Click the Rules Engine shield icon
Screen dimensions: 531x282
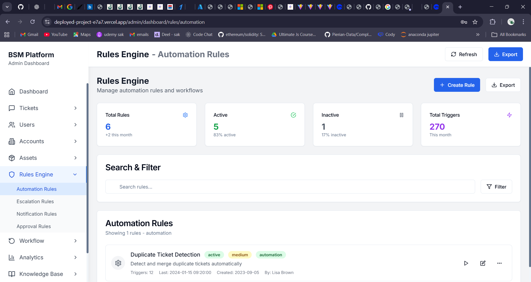[x=12, y=174]
